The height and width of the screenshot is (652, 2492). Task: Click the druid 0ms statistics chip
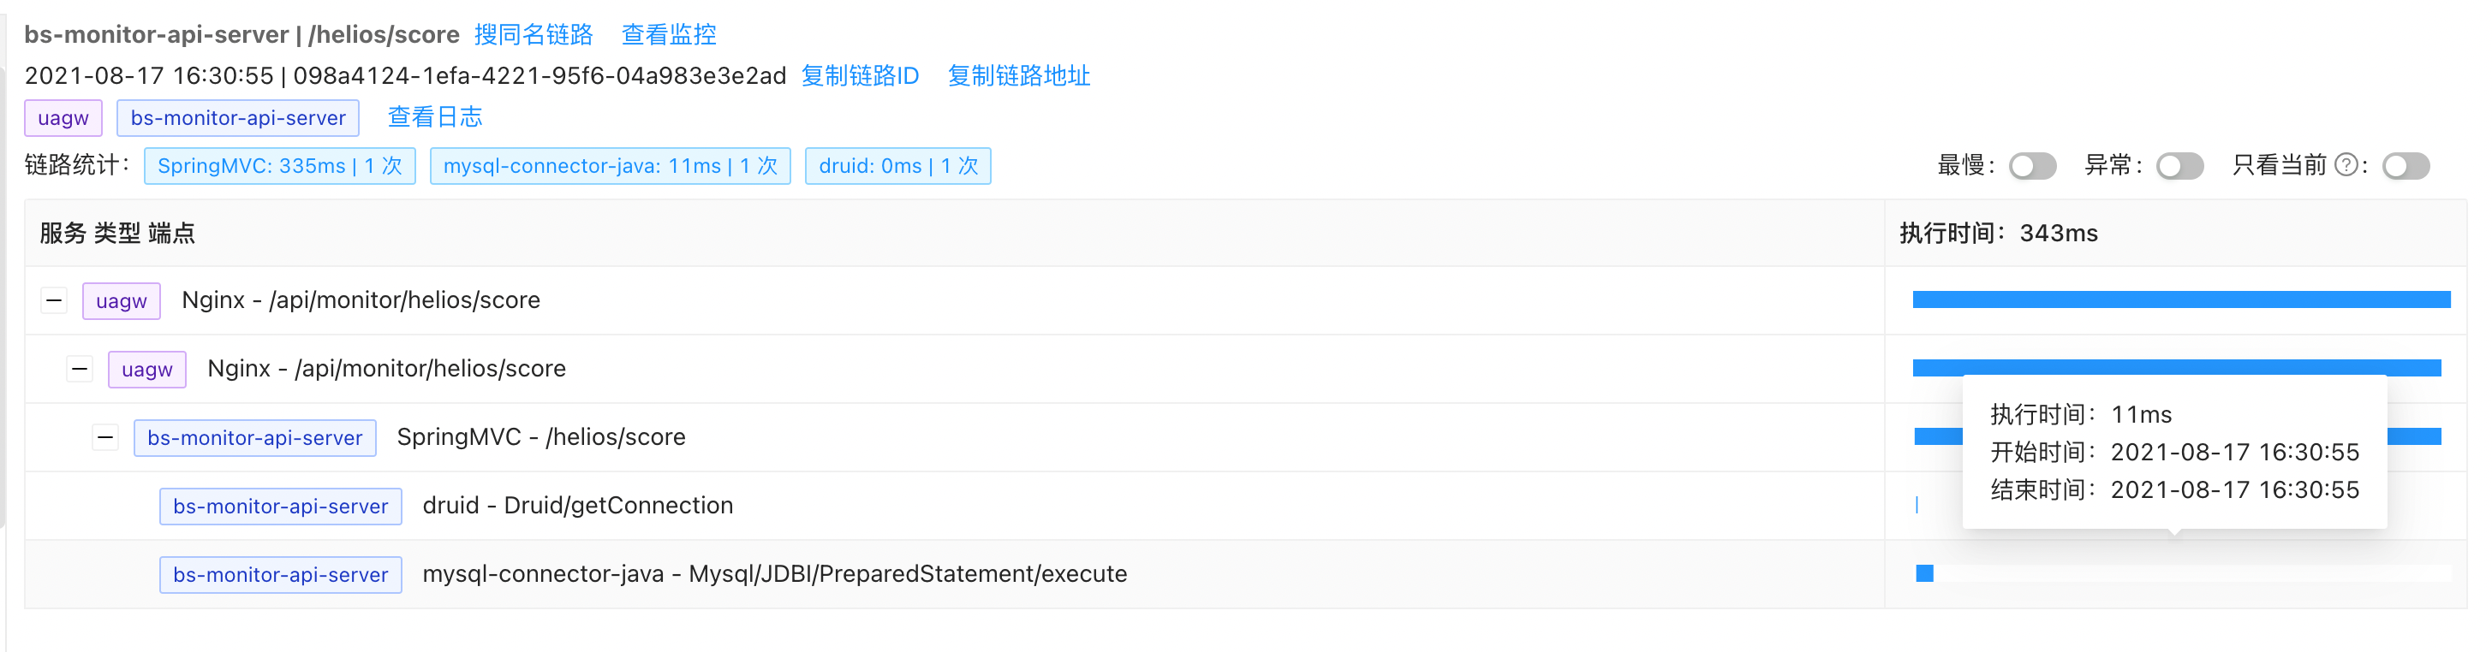tap(897, 165)
